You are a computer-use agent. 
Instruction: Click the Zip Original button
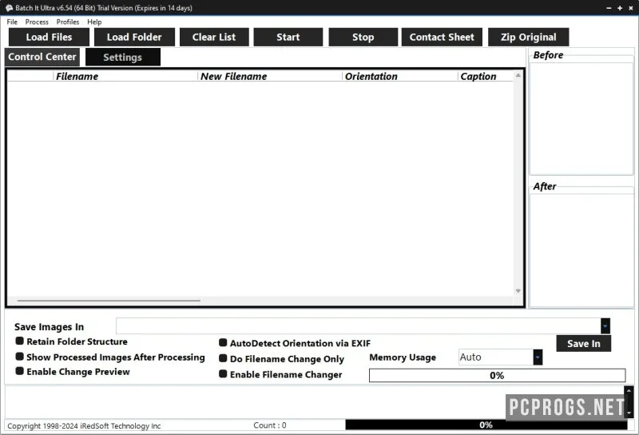pos(528,37)
